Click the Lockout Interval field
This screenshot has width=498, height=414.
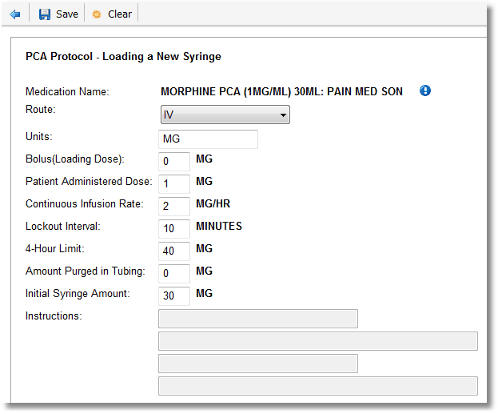(174, 228)
